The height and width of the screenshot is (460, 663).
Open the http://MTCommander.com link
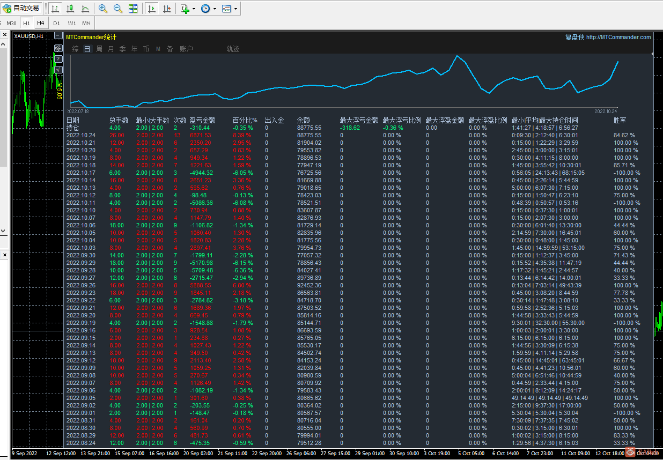click(618, 37)
